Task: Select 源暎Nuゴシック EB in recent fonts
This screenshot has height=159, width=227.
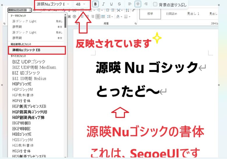Action: (37, 50)
